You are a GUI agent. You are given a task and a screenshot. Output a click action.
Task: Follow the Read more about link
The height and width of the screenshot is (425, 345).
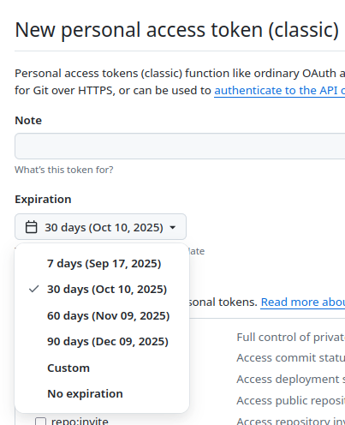point(303,302)
